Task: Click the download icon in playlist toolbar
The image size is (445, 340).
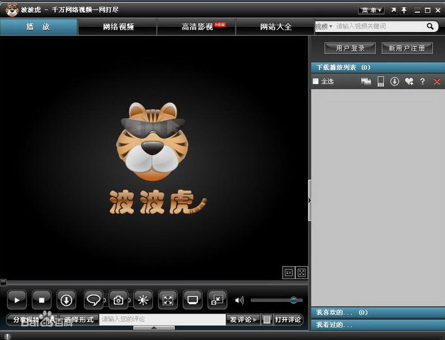Action: 395,82
